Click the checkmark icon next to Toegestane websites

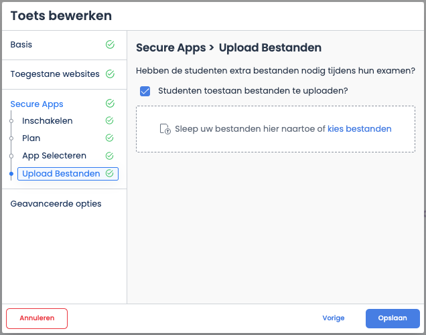[110, 74]
